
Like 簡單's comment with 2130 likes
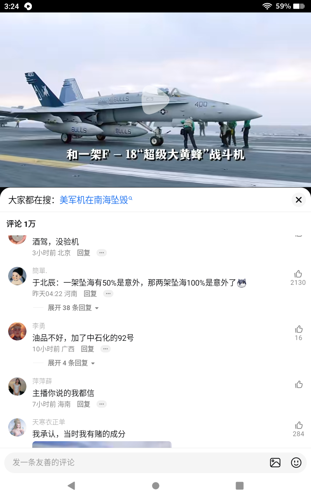click(x=298, y=274)
